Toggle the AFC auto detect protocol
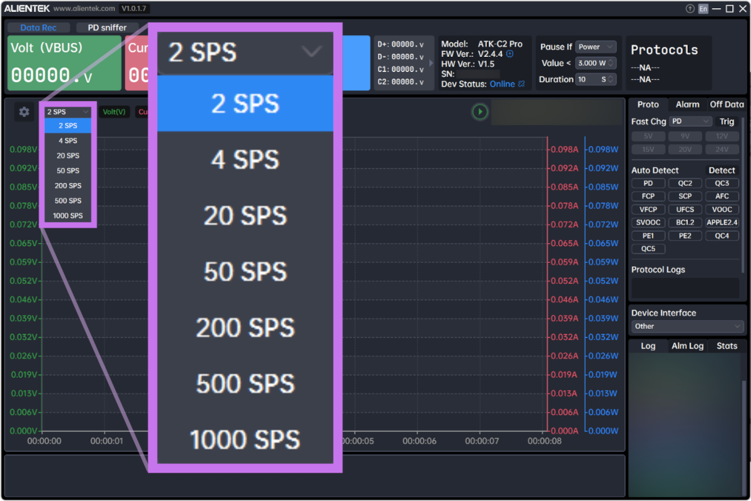Screen dimensions: 751x501 pos(722,197)
